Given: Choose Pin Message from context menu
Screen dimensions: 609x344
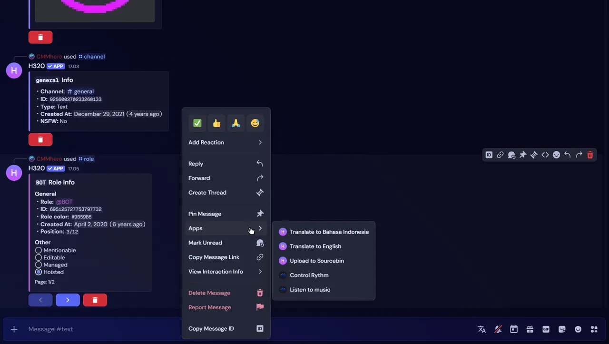Looking at the screenshot, I should pos(226,214).
